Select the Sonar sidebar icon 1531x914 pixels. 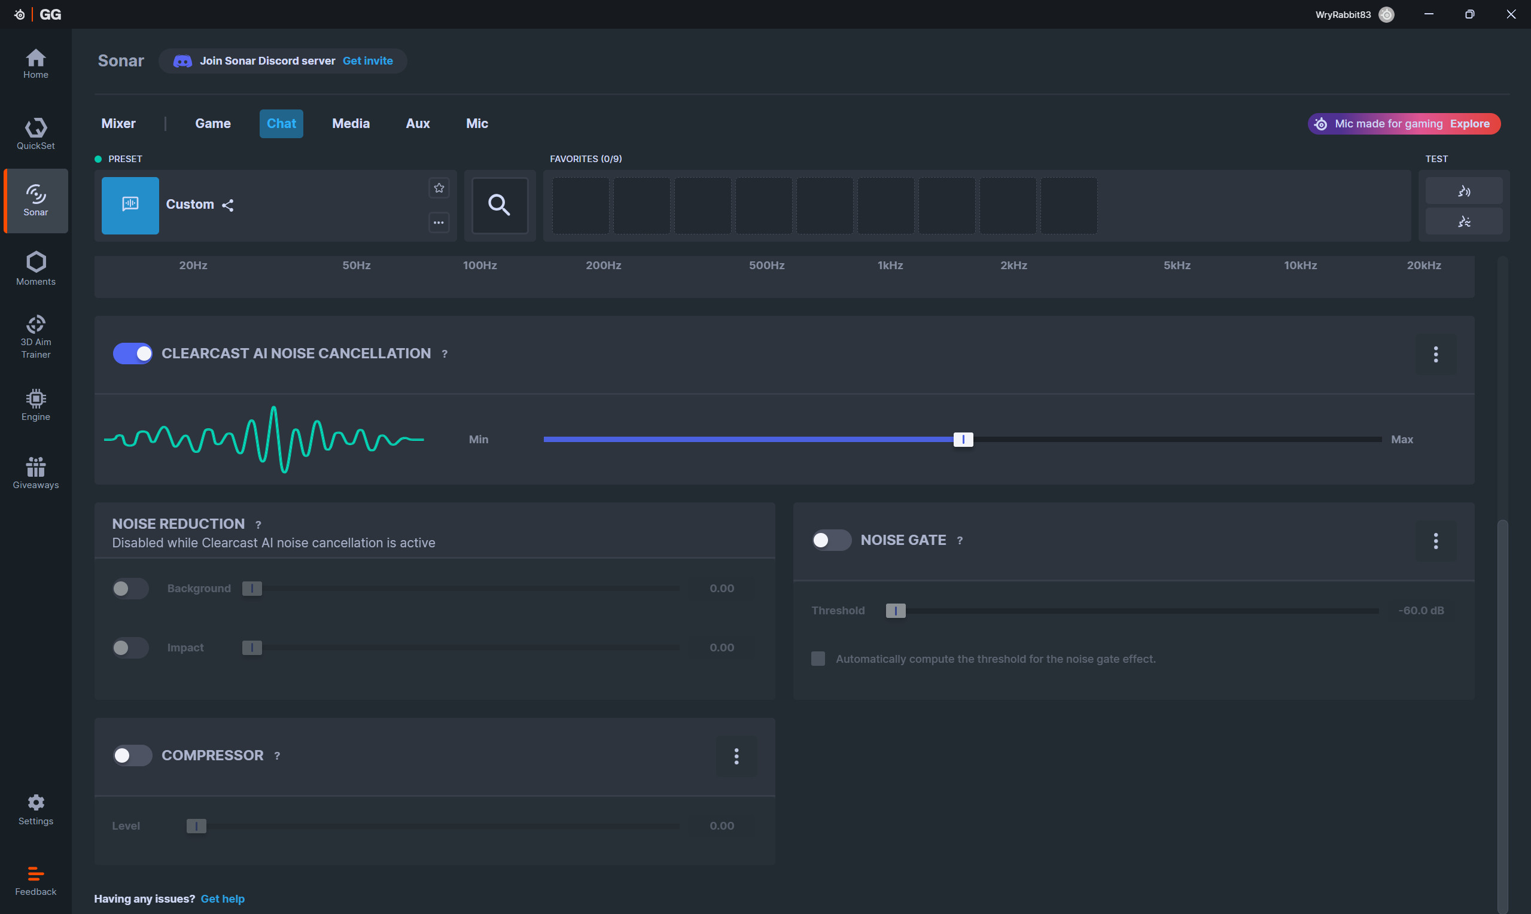pyautogui.click(x=36, y=201)
